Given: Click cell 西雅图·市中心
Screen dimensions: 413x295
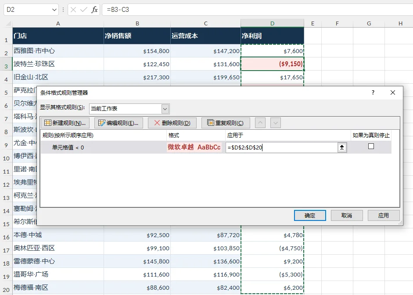Looking at the screenshot, I should (58, 51).
